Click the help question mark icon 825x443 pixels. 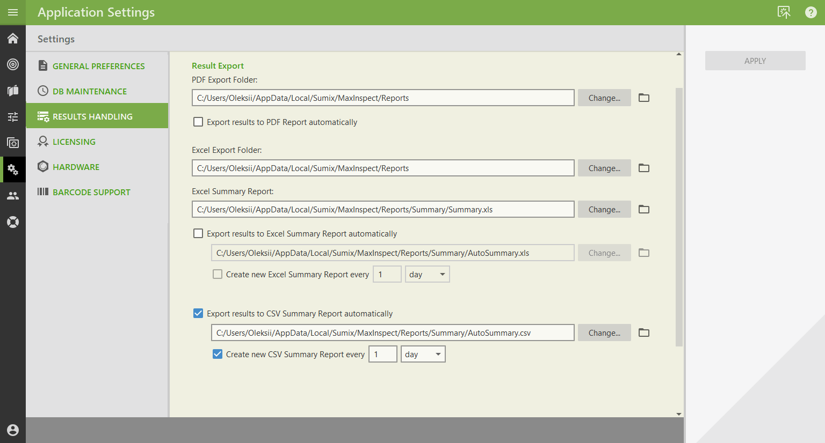coord(810,12)
